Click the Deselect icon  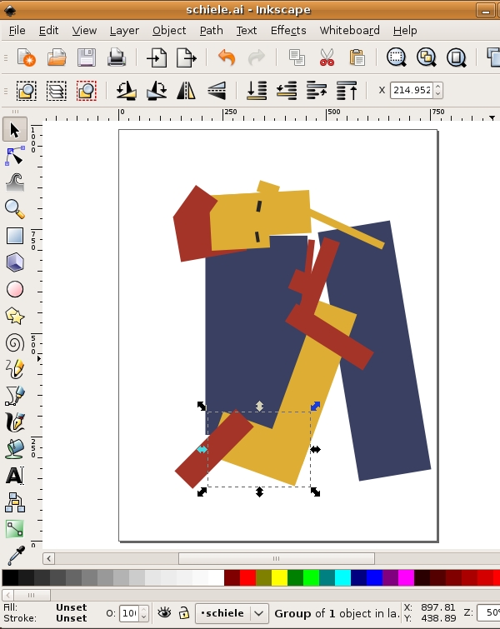[x=87, y=90]
